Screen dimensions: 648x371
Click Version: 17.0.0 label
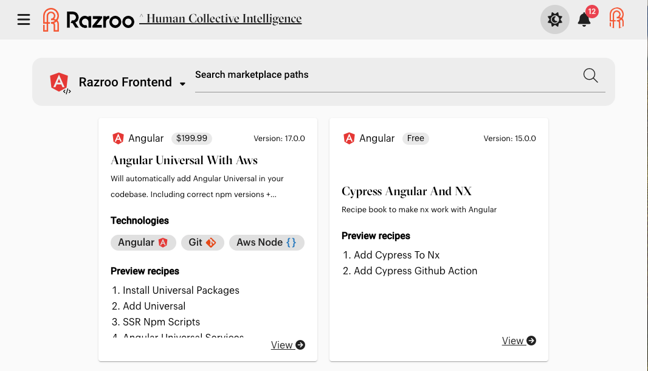click(280, 139)
